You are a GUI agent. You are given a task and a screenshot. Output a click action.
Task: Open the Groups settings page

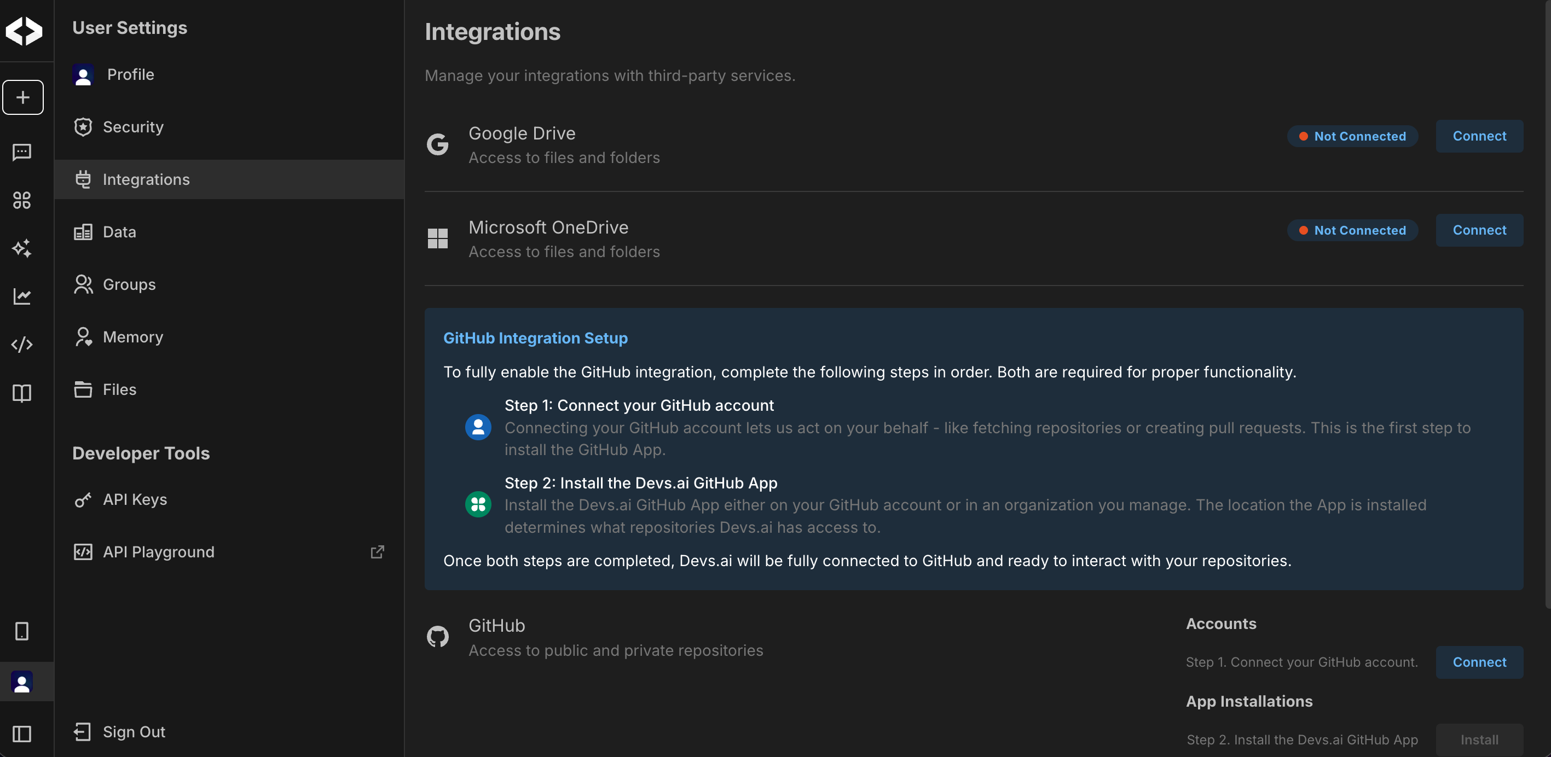click(x=129, y=284)
